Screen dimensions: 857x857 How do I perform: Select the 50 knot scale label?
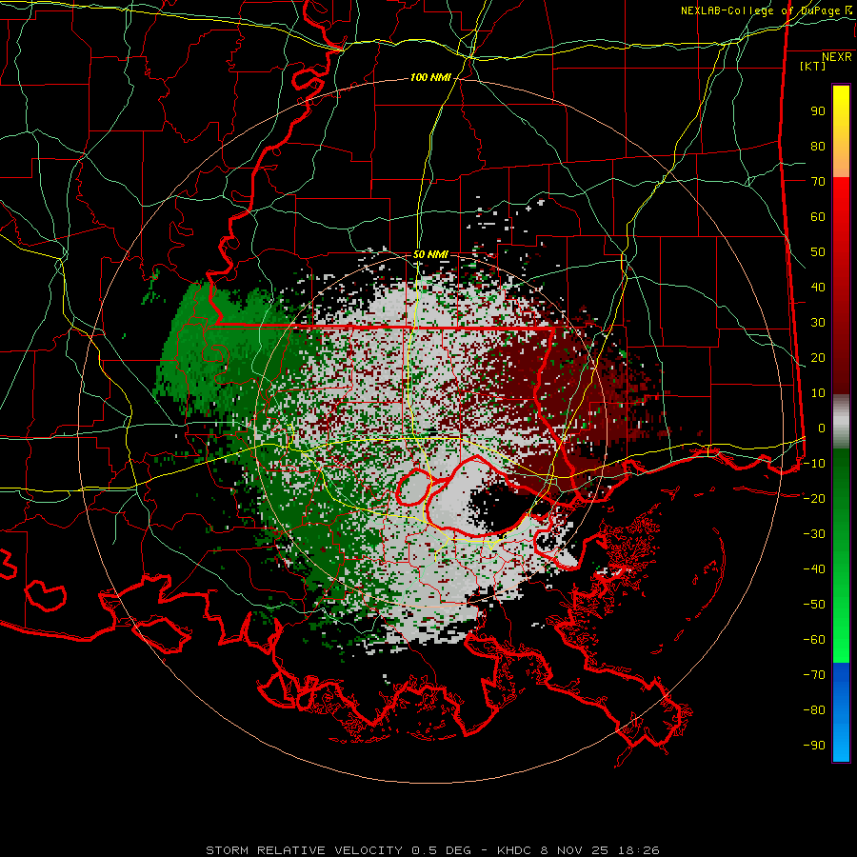point(818,252)
